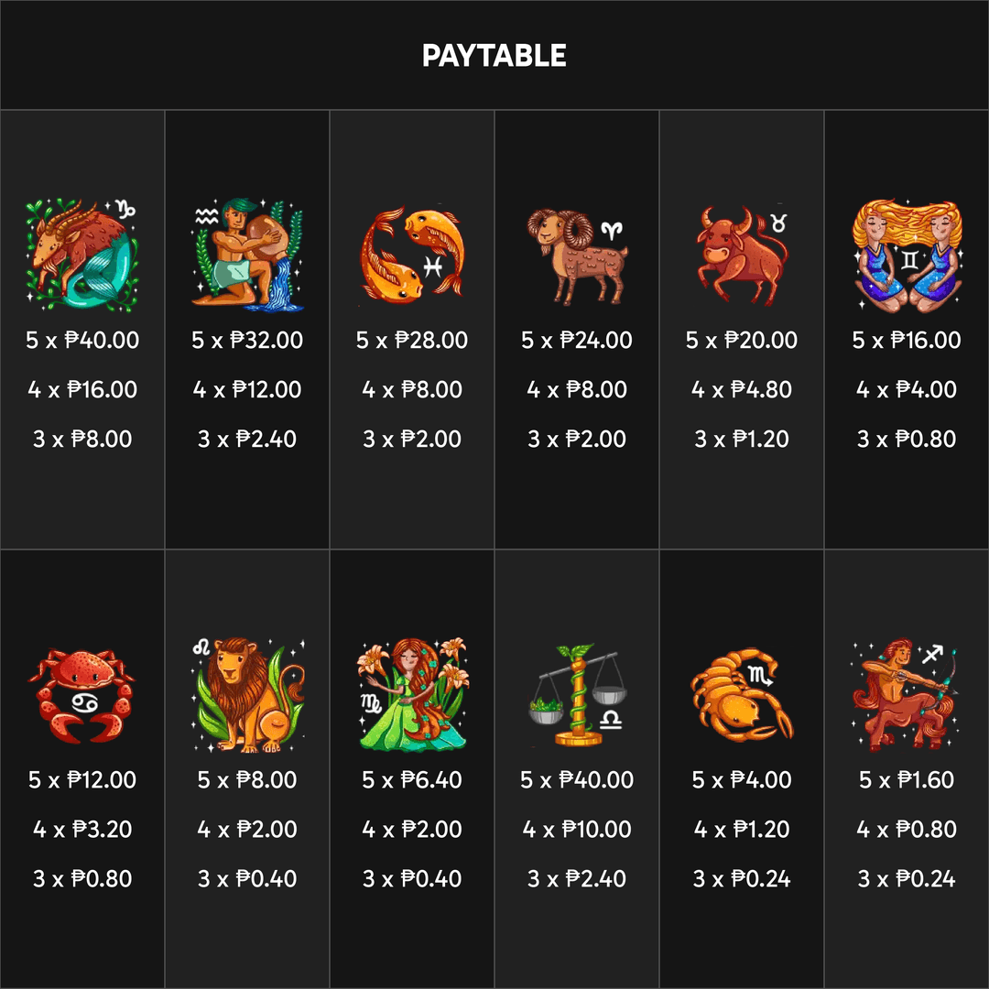Screen dimensions: 989x989
Task: Select the Aquarius 4 x ₱12.00 payout
Action: [247, 389]
